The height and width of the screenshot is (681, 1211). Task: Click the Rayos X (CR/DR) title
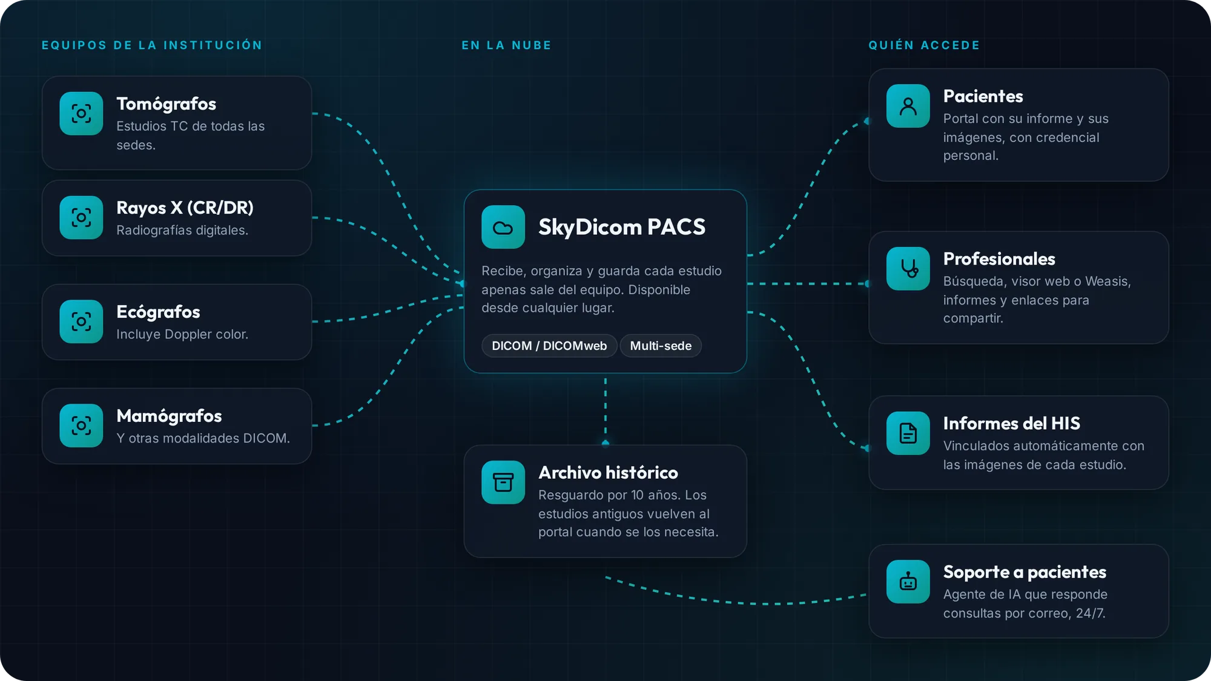[x=185, y=208]
